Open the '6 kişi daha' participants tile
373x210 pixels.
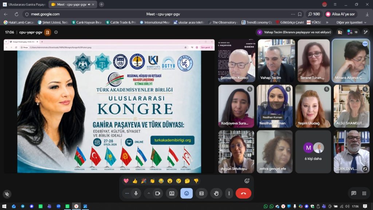point(313,151)
